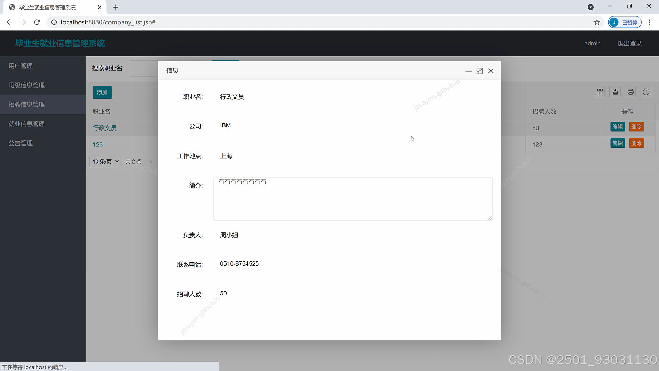The image size is (659, 371).
Task: Open the column filter grid icon
Action: click(x=600, y=92)
